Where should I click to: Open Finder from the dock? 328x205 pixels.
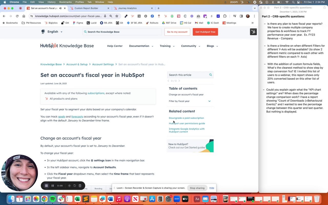click(x=11, y=199)
